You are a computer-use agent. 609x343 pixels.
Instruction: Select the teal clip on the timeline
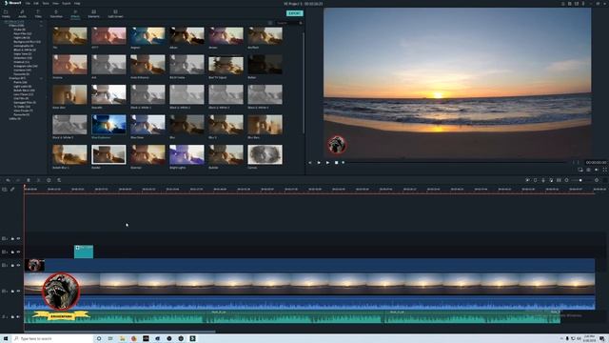point(84,252)
